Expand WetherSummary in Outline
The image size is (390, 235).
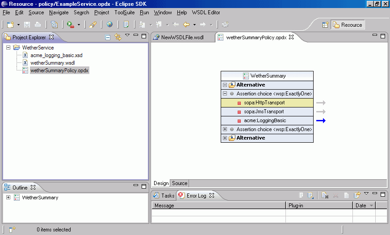8,198
